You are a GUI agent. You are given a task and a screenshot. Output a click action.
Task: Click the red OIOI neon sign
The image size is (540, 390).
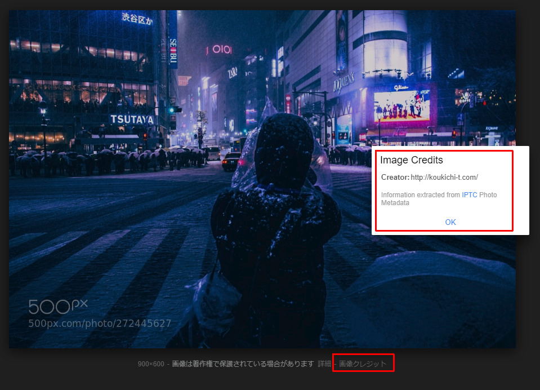pyautogui.click(x=218, y=50)
